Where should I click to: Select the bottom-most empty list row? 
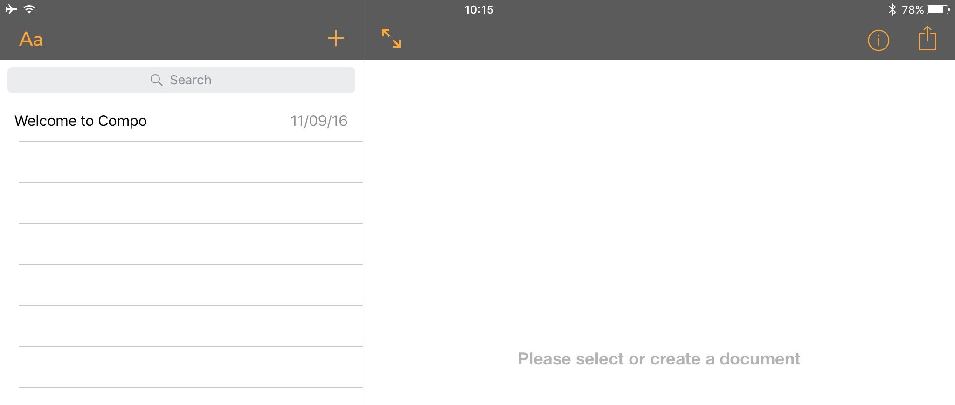tap(181, 397)
